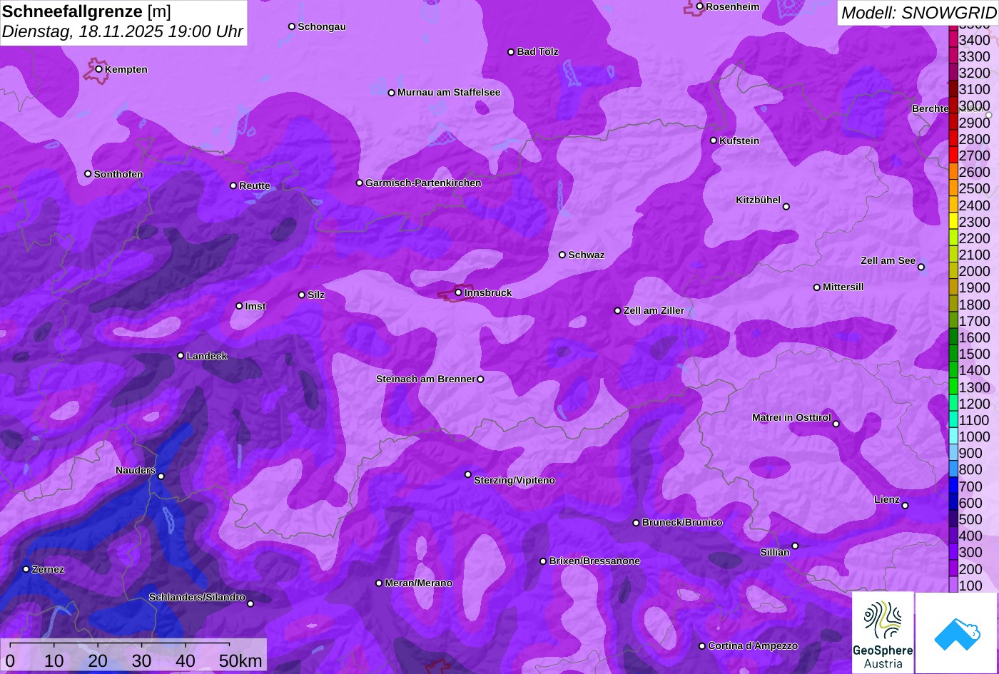Click the 2300 m yellow legend swatch
The height and width of the screenshot is (674, 999).
tap(953, 222)
